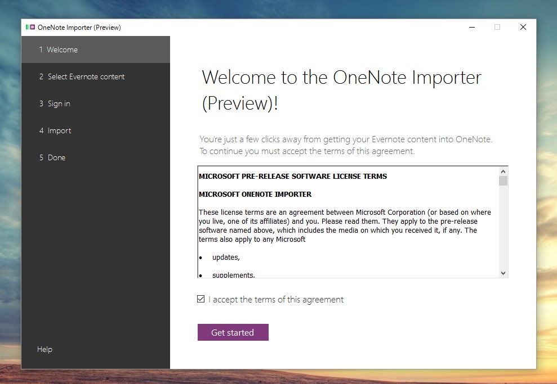Click the license text scrollbar thumb

click(503, 181)
